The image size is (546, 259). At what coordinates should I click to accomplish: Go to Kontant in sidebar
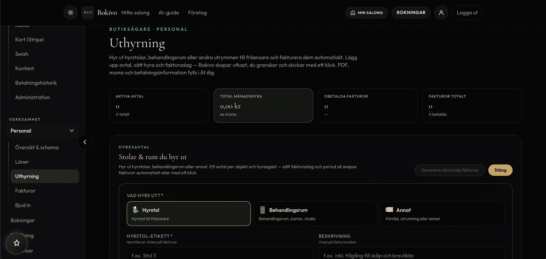tap(45, 68)
